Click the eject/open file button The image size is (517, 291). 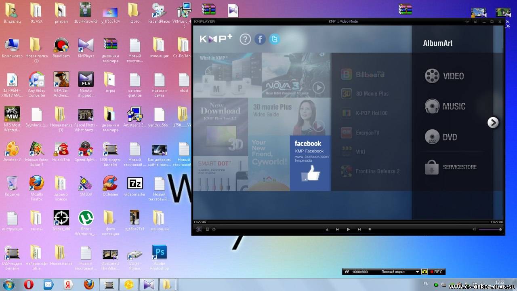[327, 229]
